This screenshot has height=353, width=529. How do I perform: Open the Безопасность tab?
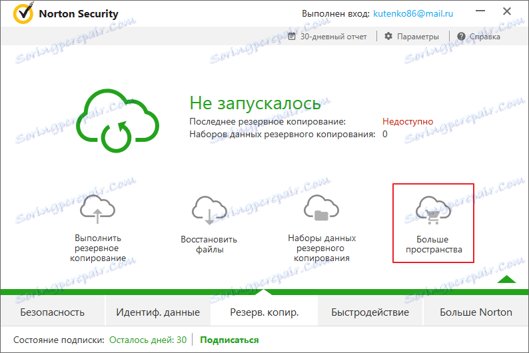point(52,312)
